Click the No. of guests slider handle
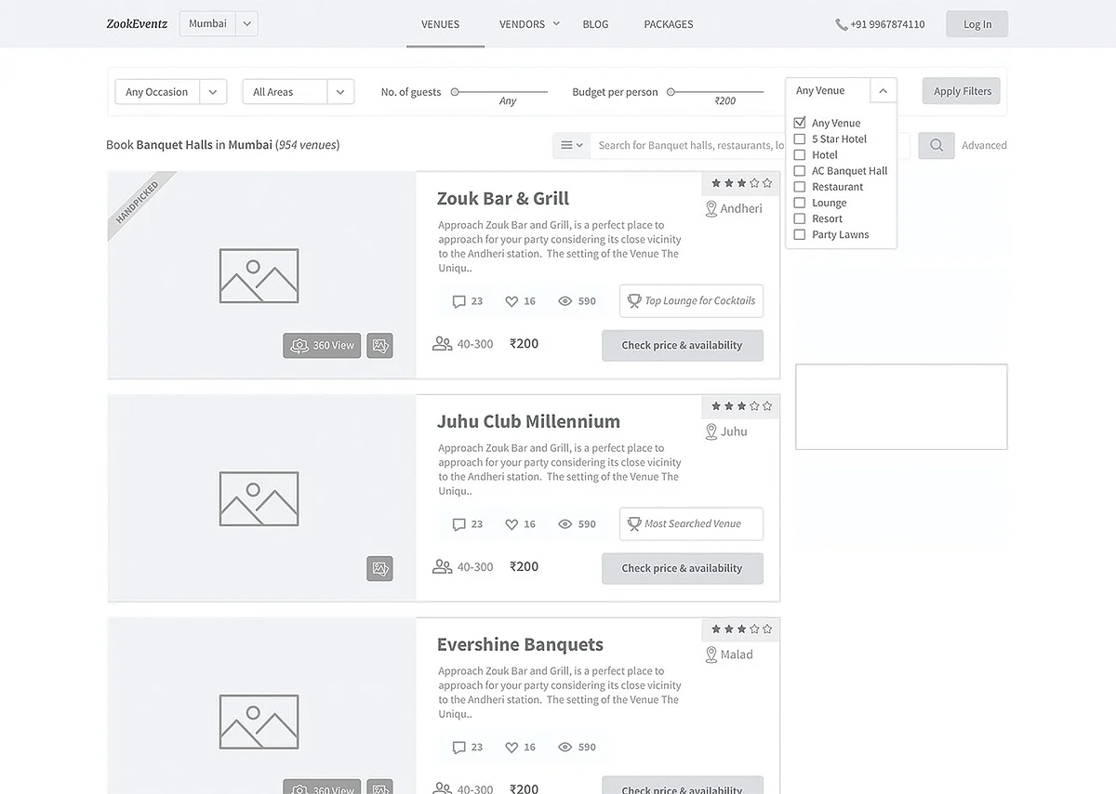 point(455,92)
